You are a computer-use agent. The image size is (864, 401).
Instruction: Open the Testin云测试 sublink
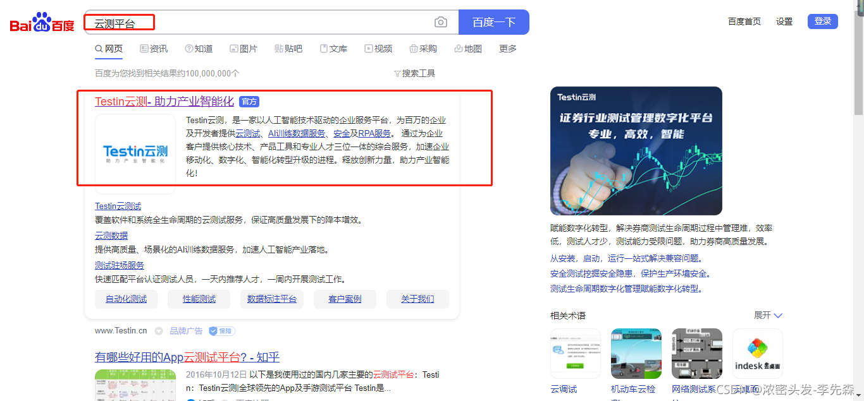(x=118, y=206)
